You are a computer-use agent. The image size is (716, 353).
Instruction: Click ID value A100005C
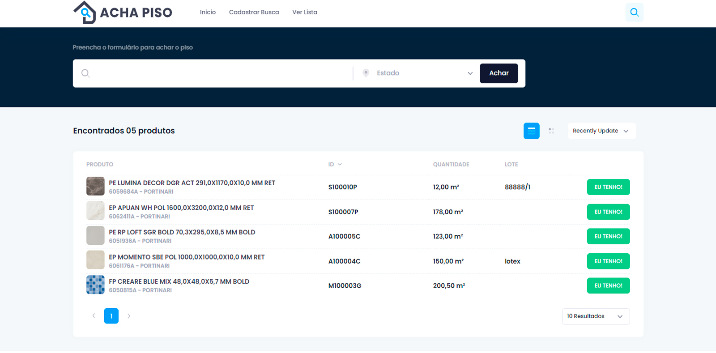(344, 236)
